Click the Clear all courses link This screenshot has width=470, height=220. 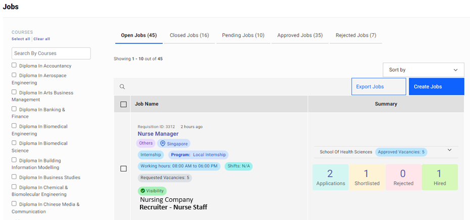(41, 39)
